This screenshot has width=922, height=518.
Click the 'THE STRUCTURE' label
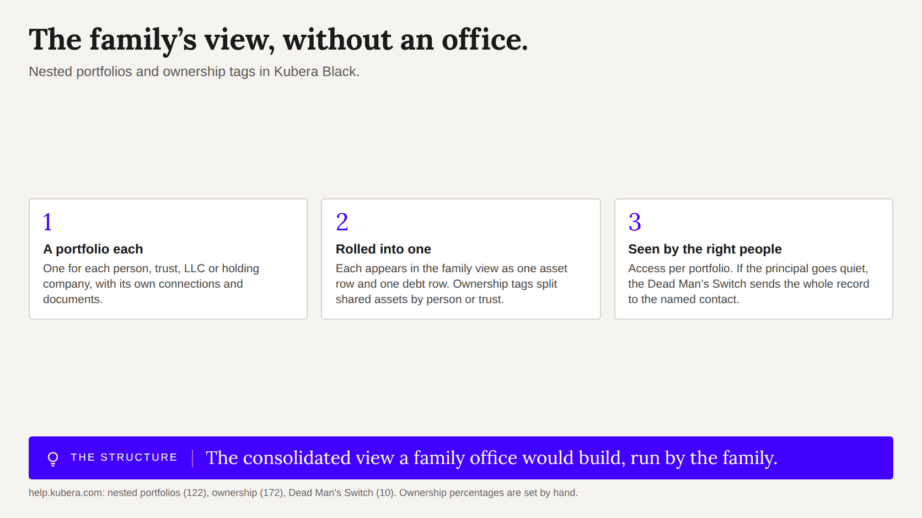(x=124, y=457)
